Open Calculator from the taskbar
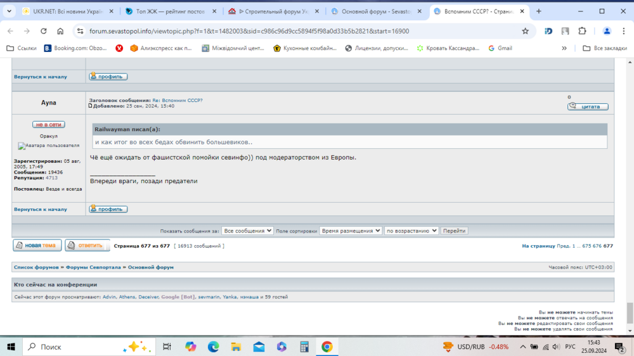 click(x=304, y=346)
